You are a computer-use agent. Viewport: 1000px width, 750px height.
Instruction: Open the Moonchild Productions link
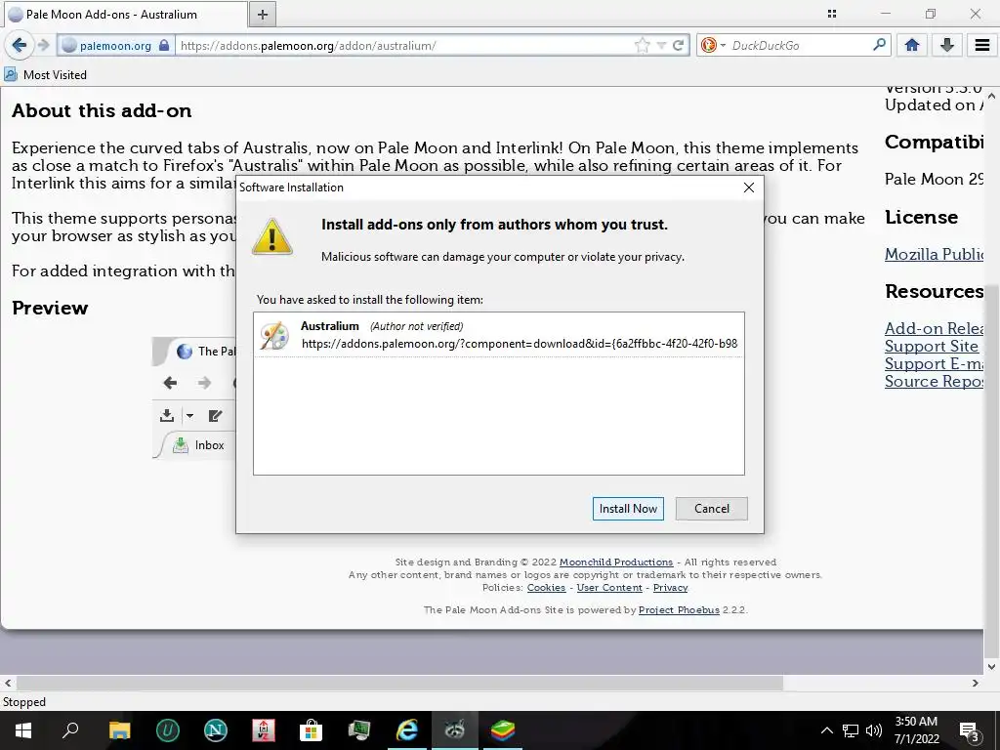(x=616, y=562)
